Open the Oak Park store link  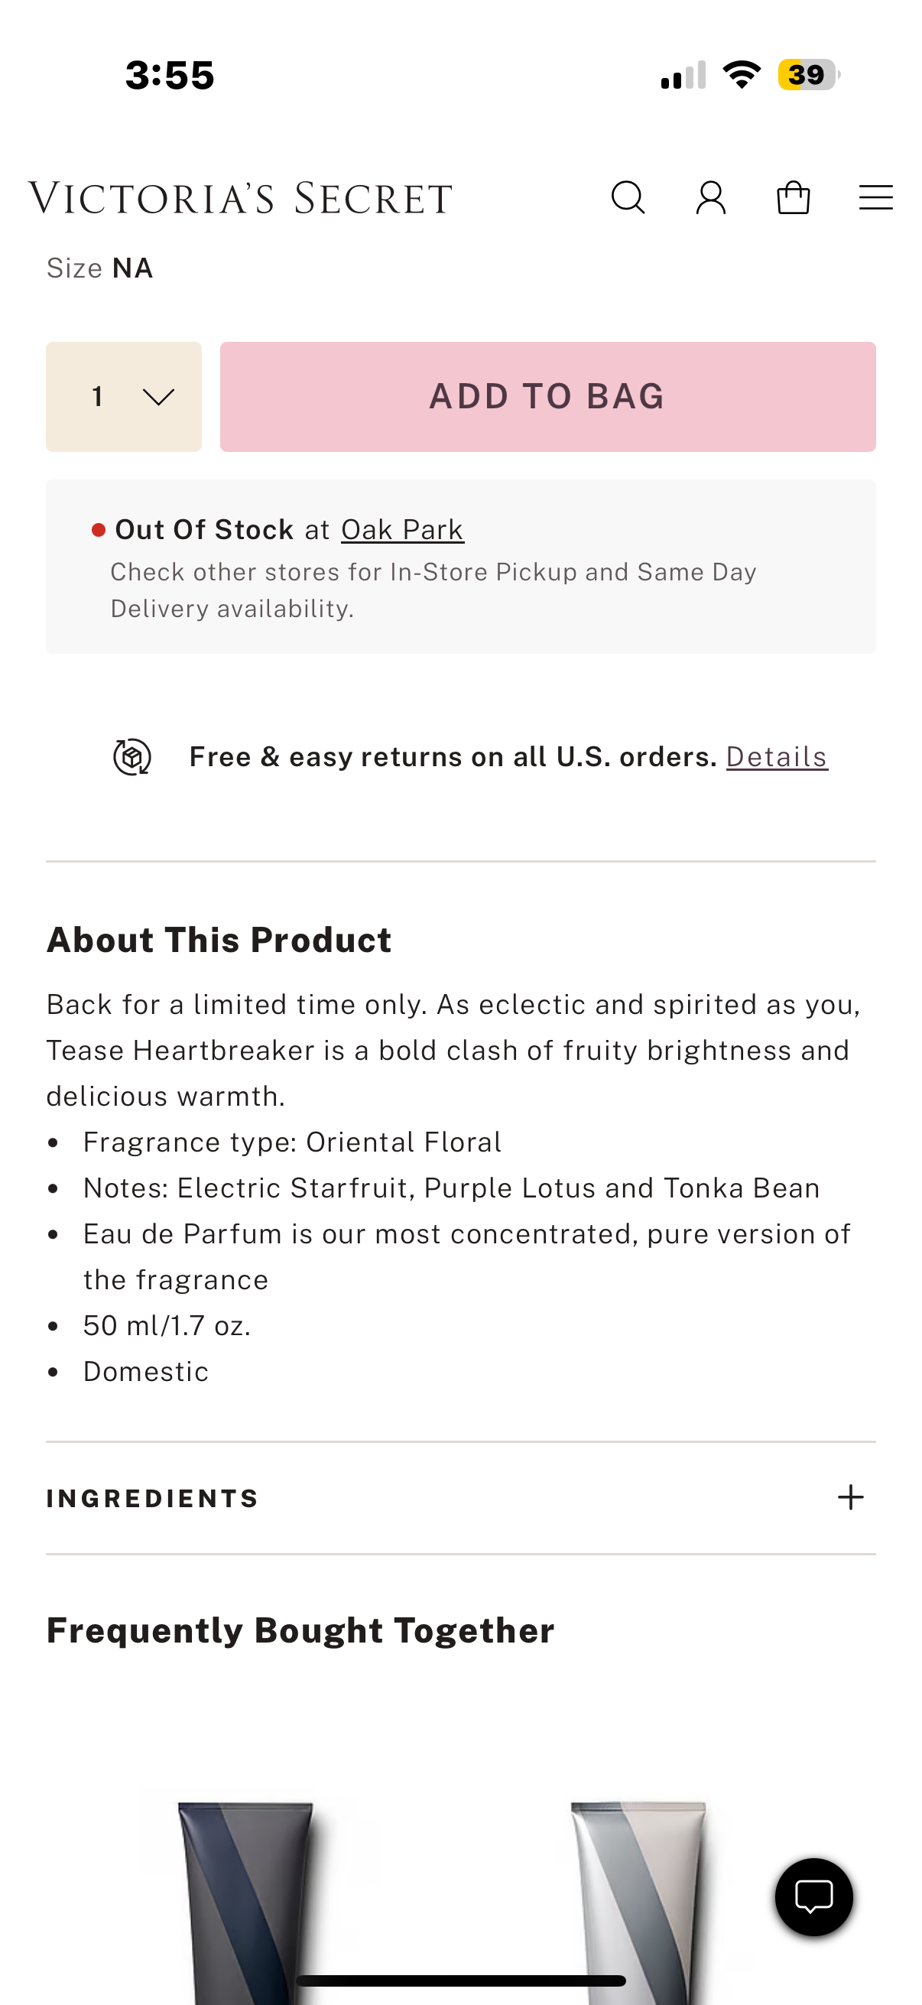[x=402, y=530]
